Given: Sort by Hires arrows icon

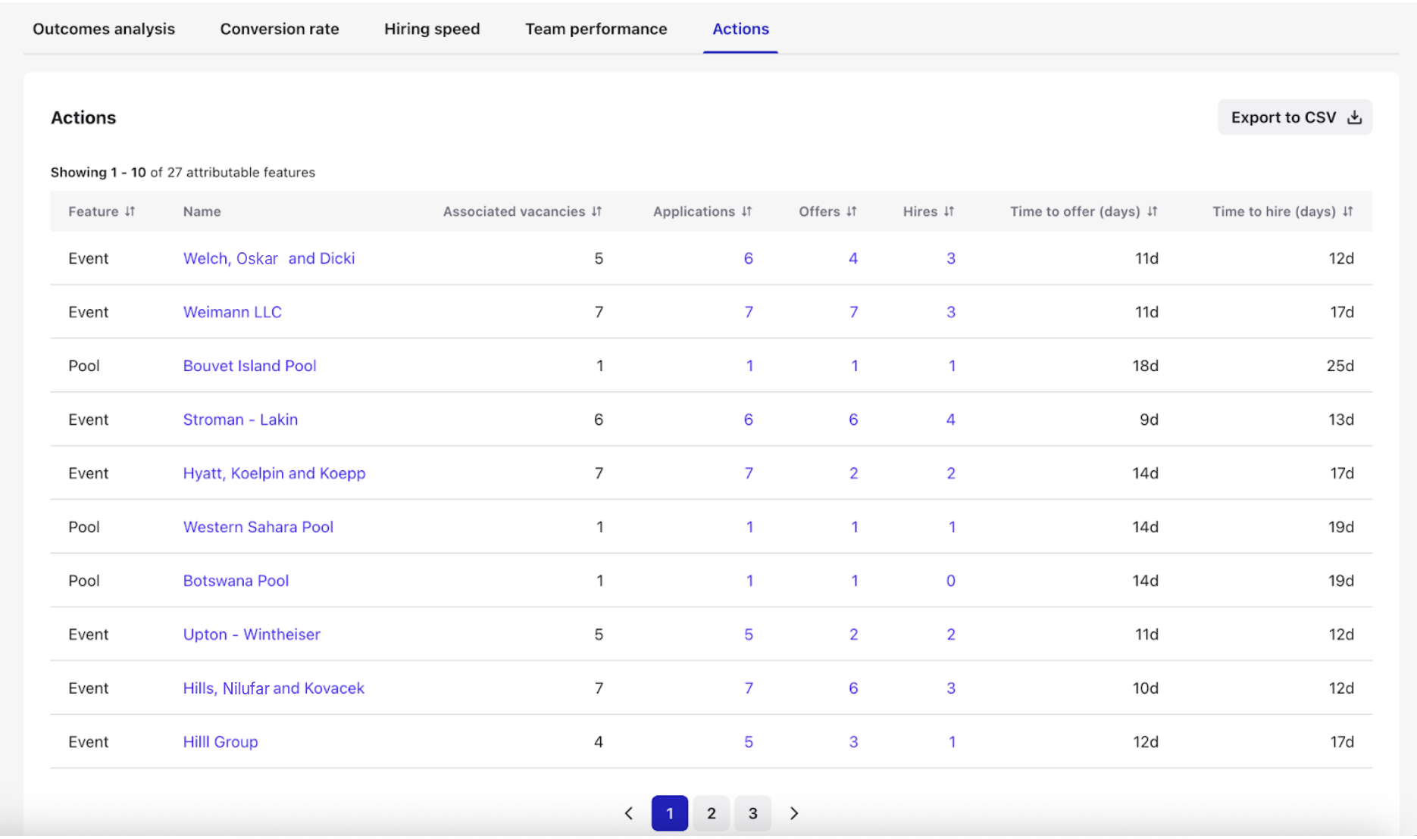Looking at the screenshot, I should [x=949, y=211].
